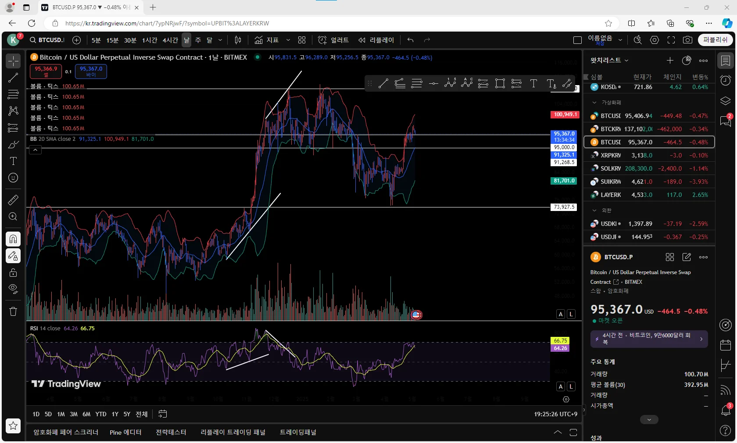This screenshot has height=443, width=737.
Task: Toggle the favorites drawing toolbar star
Action: click(13, 425)
